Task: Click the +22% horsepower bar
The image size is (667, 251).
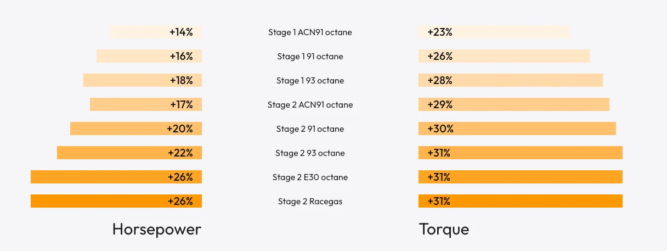Action: 129,153
